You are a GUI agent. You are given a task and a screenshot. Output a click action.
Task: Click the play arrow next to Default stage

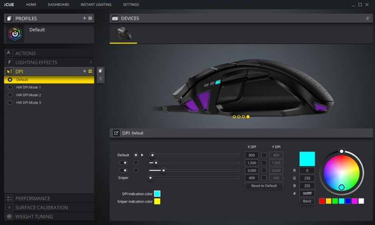coord(142,155)
